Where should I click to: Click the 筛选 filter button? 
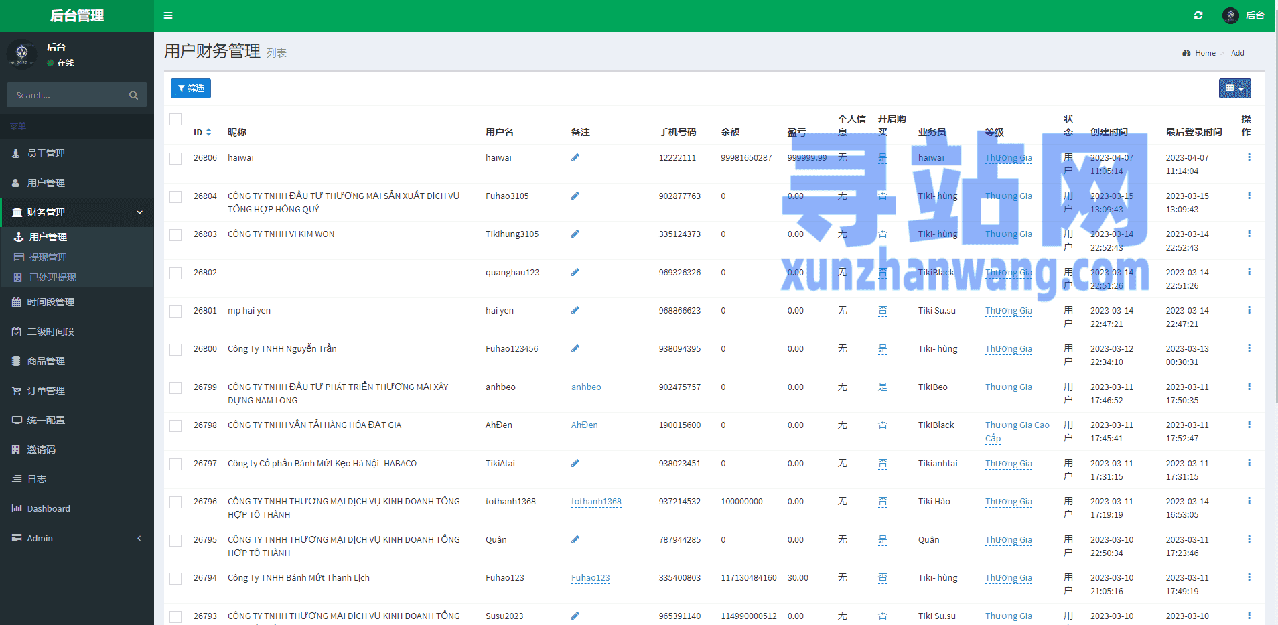tap(191, 88)
